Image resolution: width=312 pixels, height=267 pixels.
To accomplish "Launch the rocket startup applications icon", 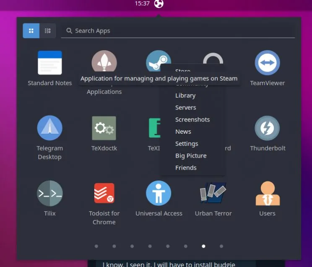I will click(x=104, y=61).
